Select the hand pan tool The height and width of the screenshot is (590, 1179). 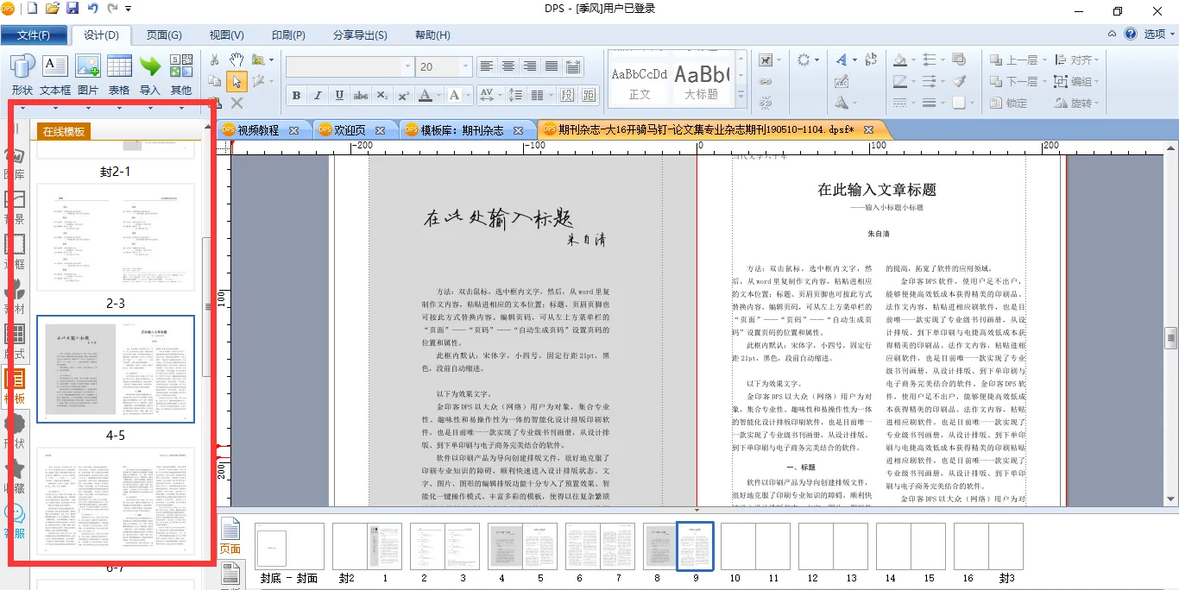tap(236, 60)
